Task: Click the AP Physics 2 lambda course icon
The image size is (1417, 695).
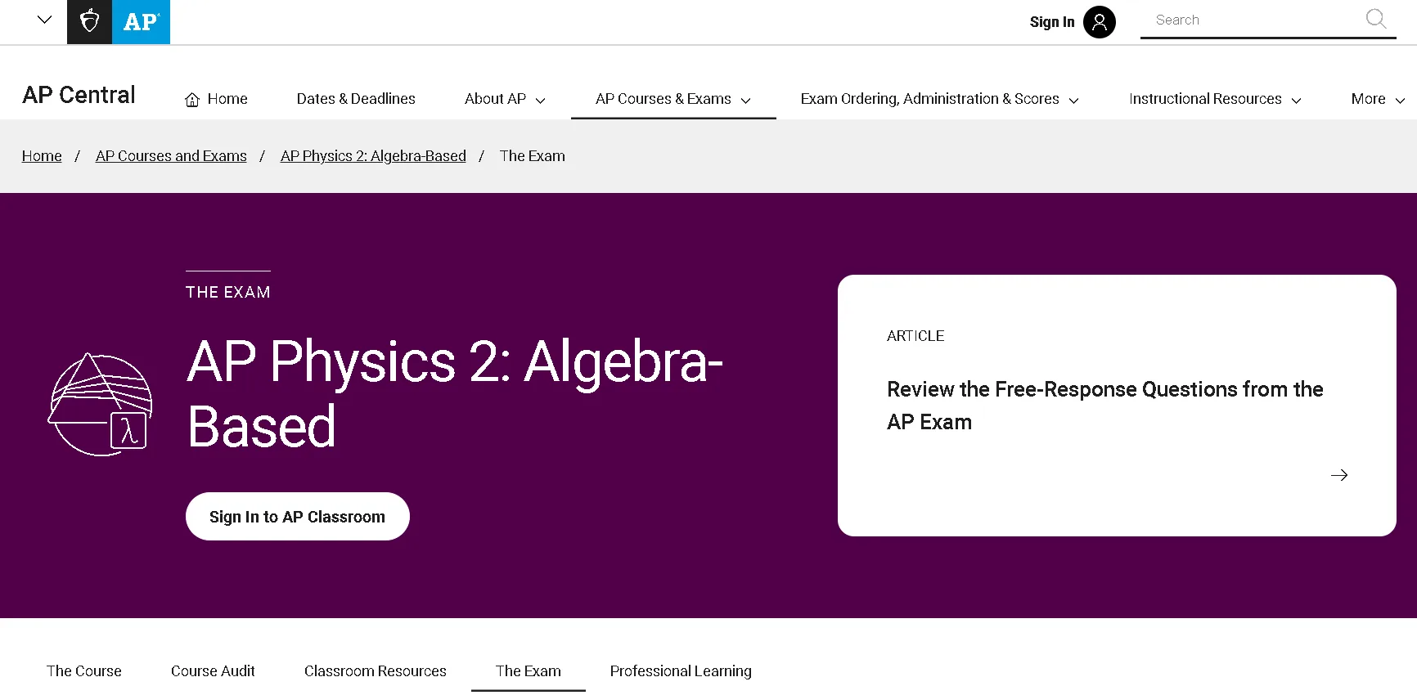Action: (99, 402)
